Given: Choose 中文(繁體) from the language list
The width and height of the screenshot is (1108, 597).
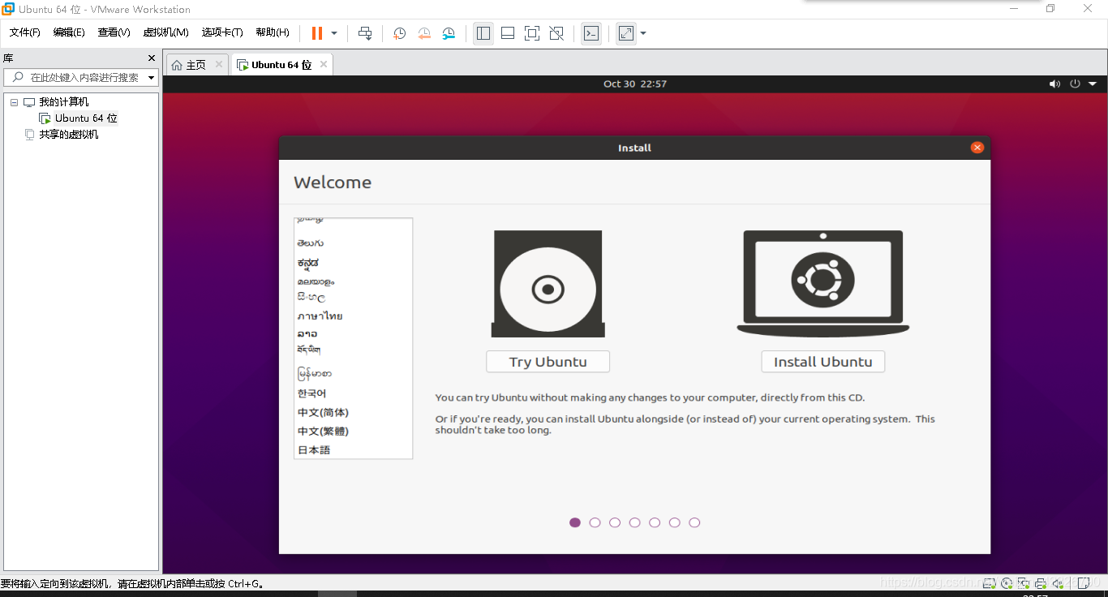Looking at the screenshot, I should click(323, 432).
